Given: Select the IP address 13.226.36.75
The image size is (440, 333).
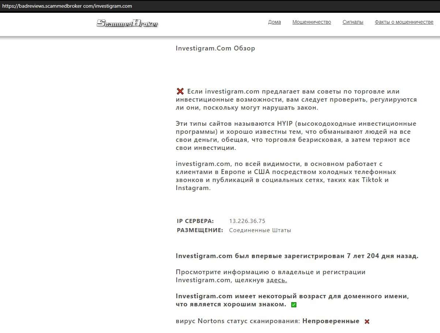Looking at the screenshot, I should tap(247, 221).
